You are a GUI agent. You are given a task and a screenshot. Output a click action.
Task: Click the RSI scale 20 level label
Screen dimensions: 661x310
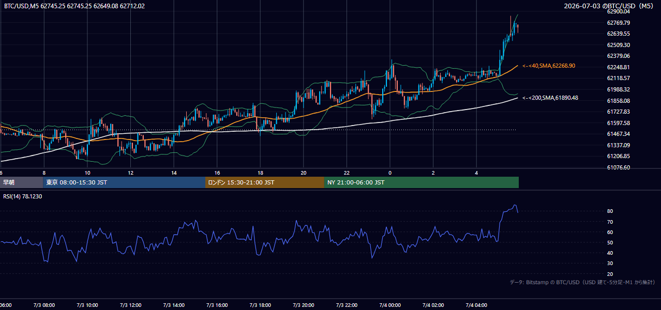point(610,274)
